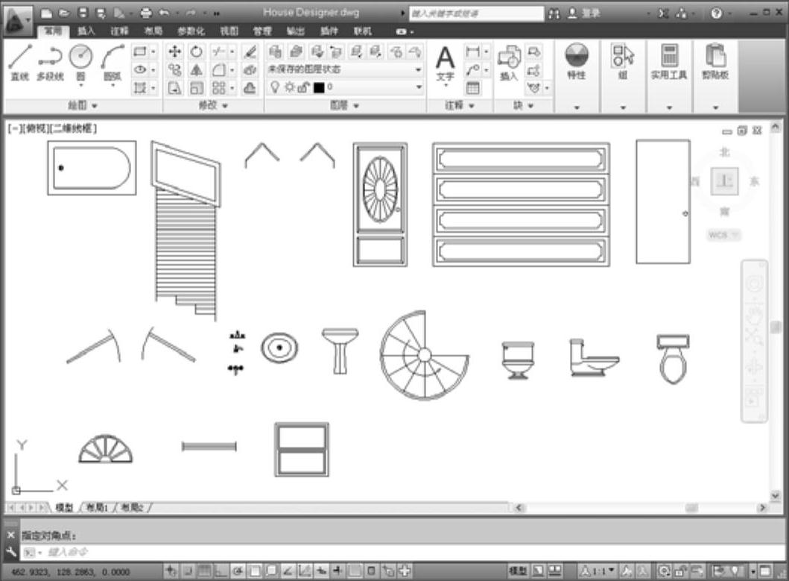The image size is (789, 581).
Task: Activate the 圆弧 (Arc) tool
Action: click(113, 62)
